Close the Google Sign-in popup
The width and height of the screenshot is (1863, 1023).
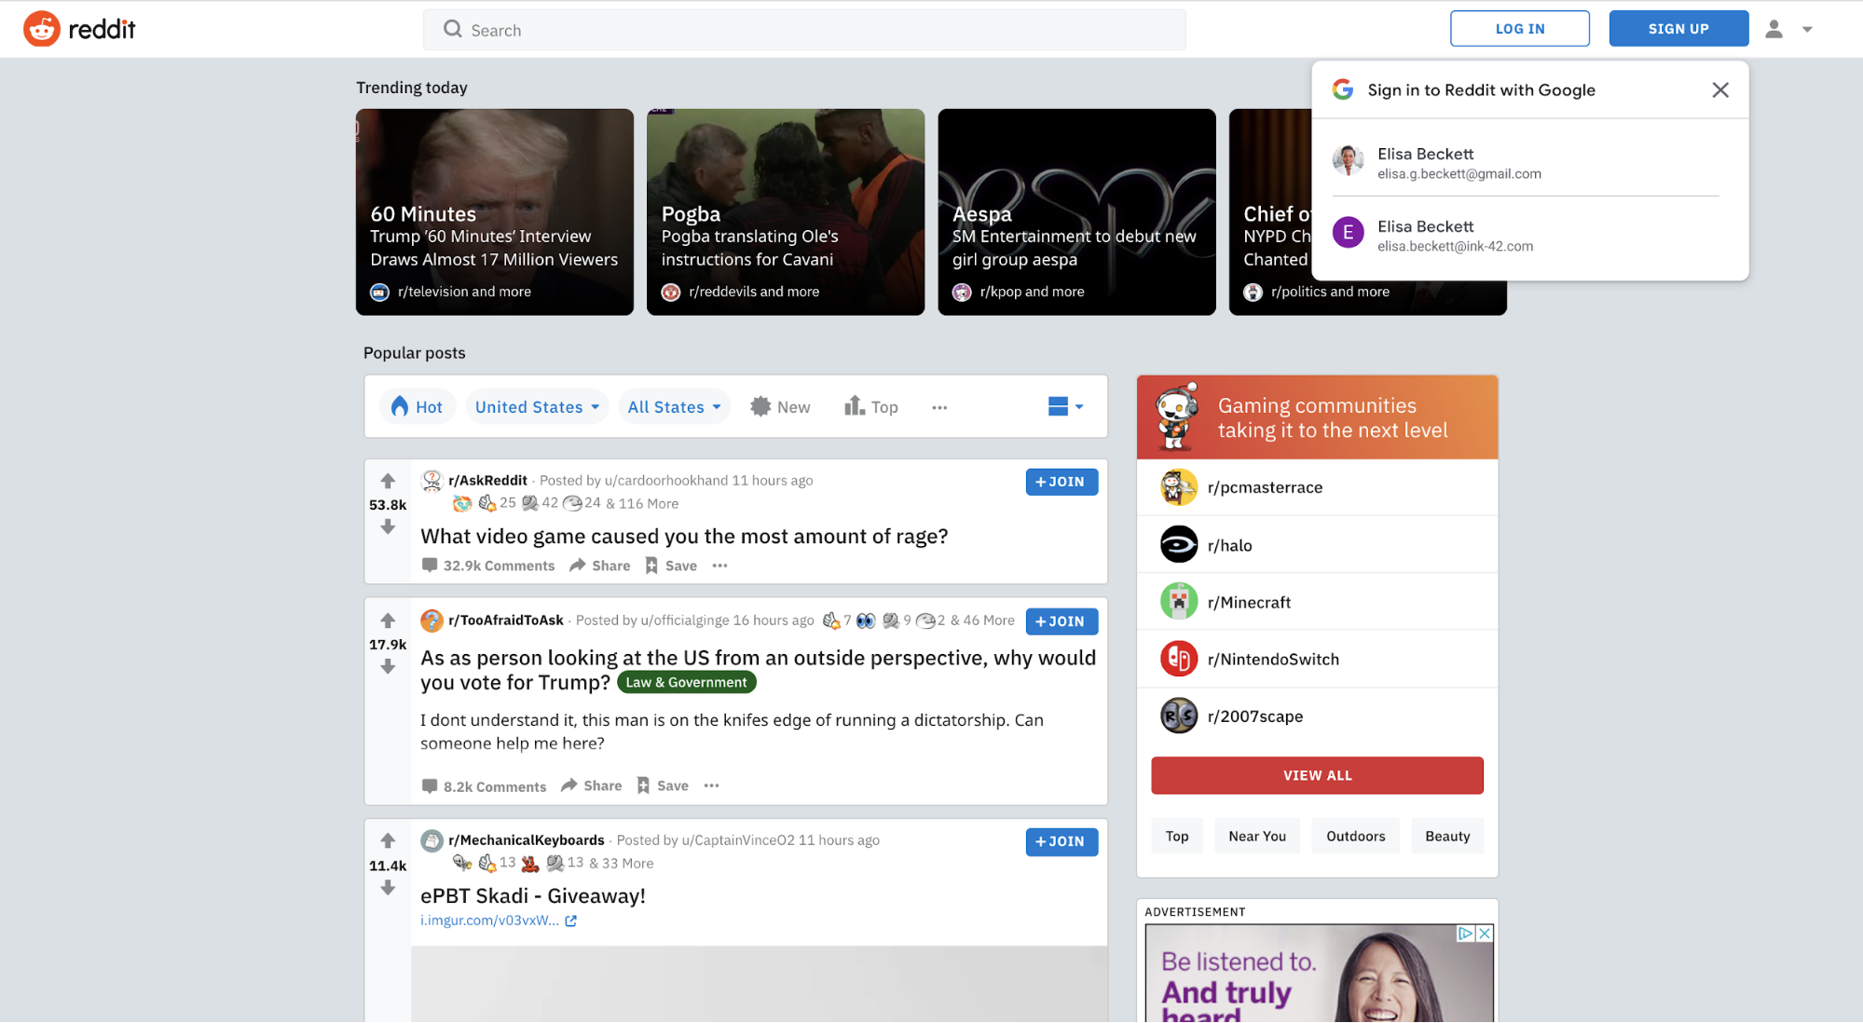tap(1720, 89)
